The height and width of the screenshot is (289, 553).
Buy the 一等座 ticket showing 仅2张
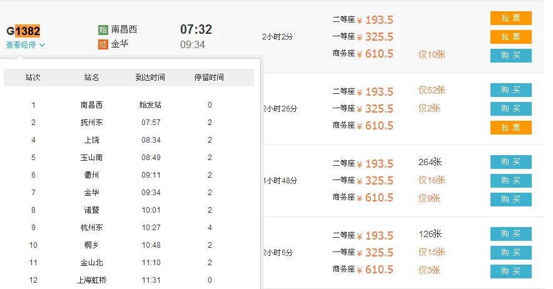pos(510,109)
